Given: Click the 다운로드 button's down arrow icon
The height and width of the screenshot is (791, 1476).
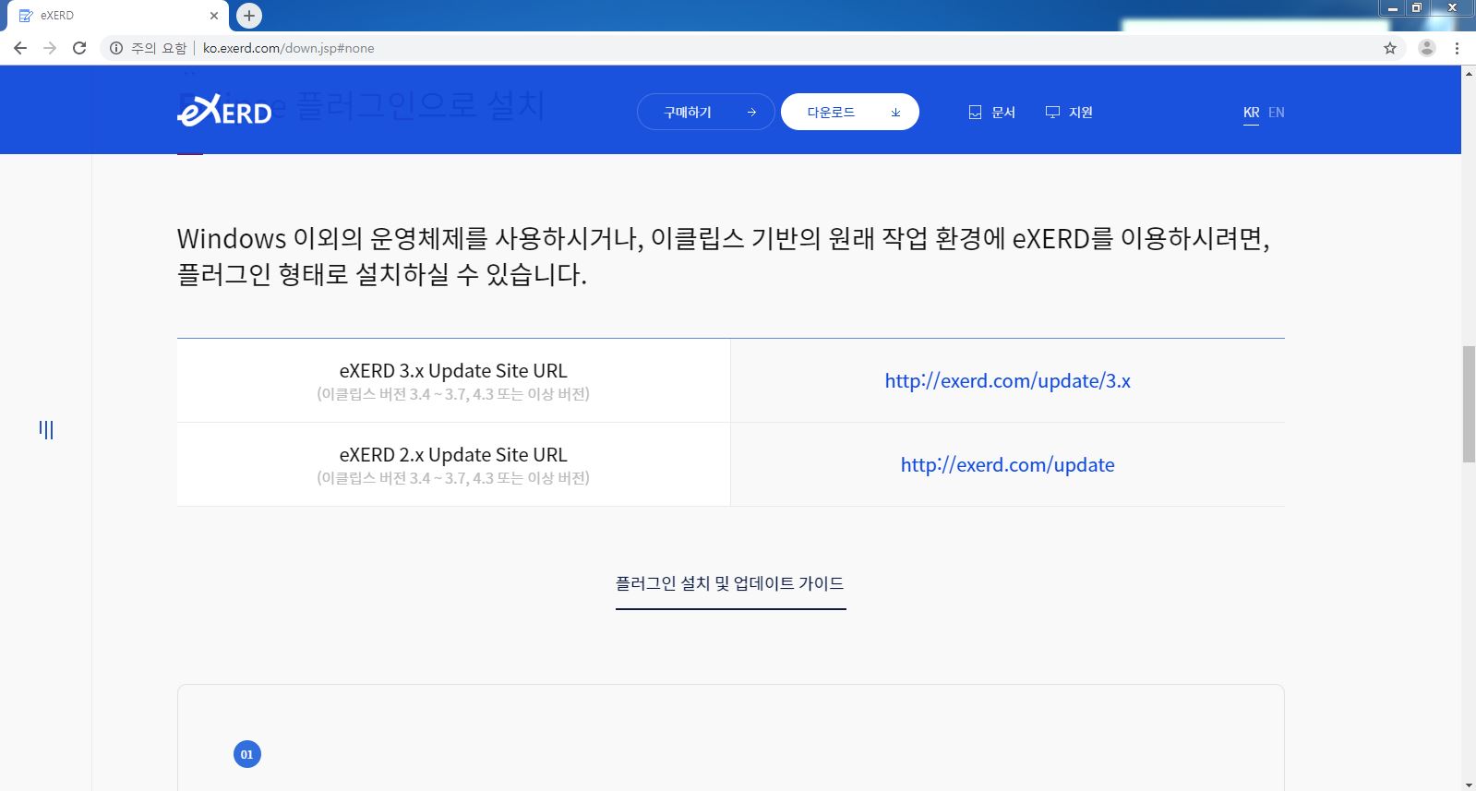Looking at the screenshot, I should point(895,113).
